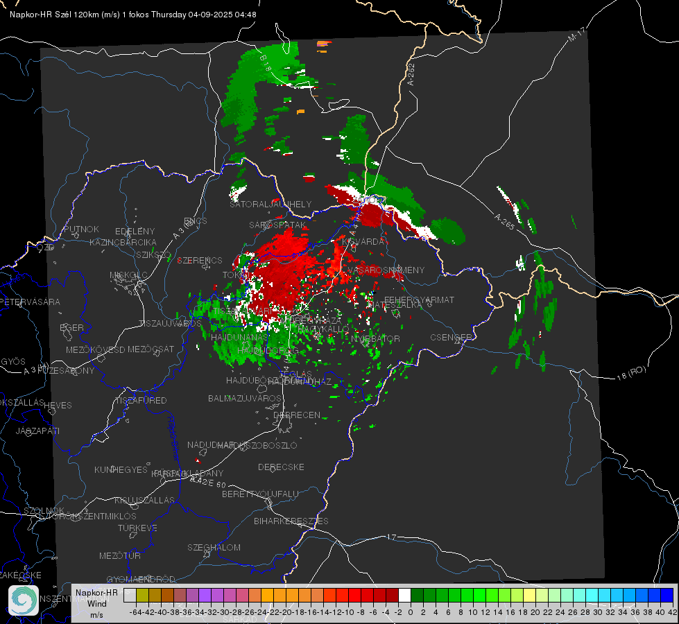Image resolution: width=679 pixels, height=624 pixels.
Task: Click the M-17 road label
Action: 576,35
